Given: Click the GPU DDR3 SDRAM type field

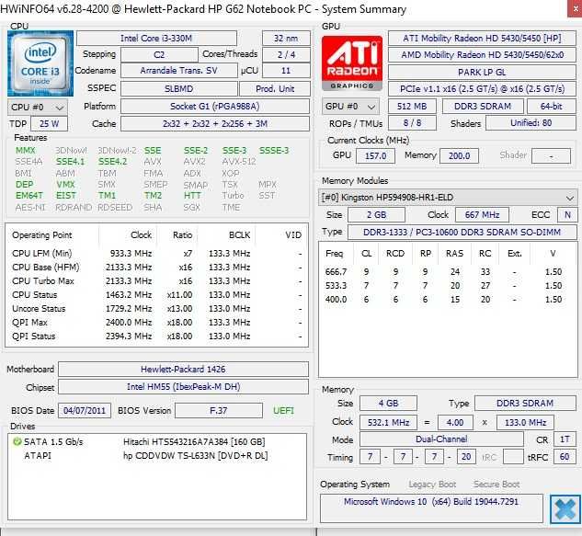Looking at the screenshot, I should [483, 107].
